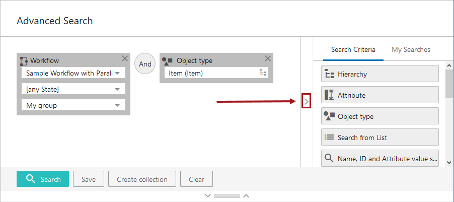The height and width of the screenshot is (202, 454).
Task: Add Object type criterion from side panel
Action: pos(380,116)
